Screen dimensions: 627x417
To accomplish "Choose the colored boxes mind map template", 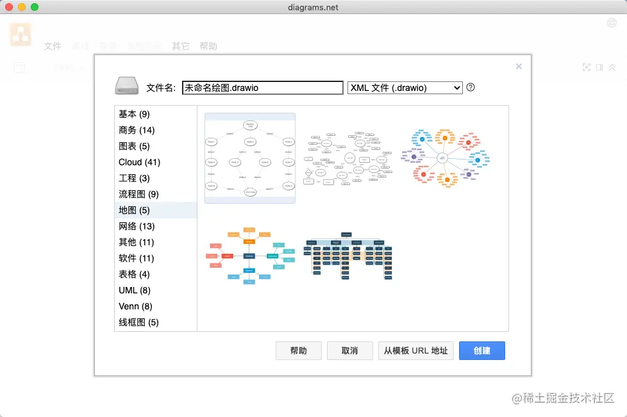I will 250,256.
